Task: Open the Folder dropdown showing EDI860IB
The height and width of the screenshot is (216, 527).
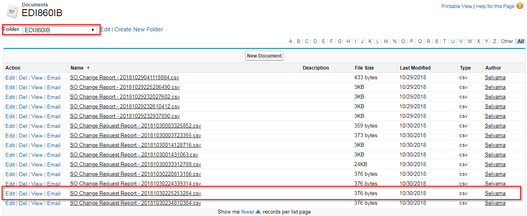Action: [60, 30]
